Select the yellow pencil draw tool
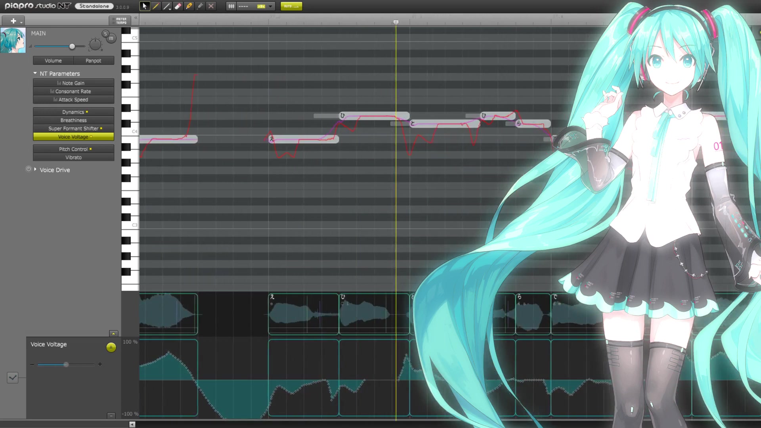 (156, 6)
